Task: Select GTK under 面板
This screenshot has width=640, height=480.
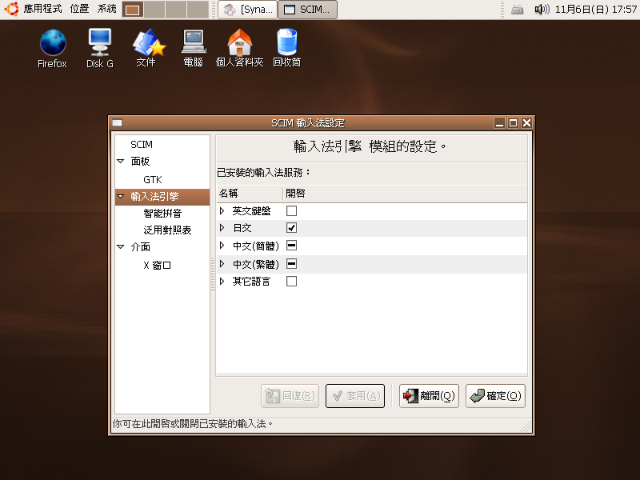Action: click(153, 179)
